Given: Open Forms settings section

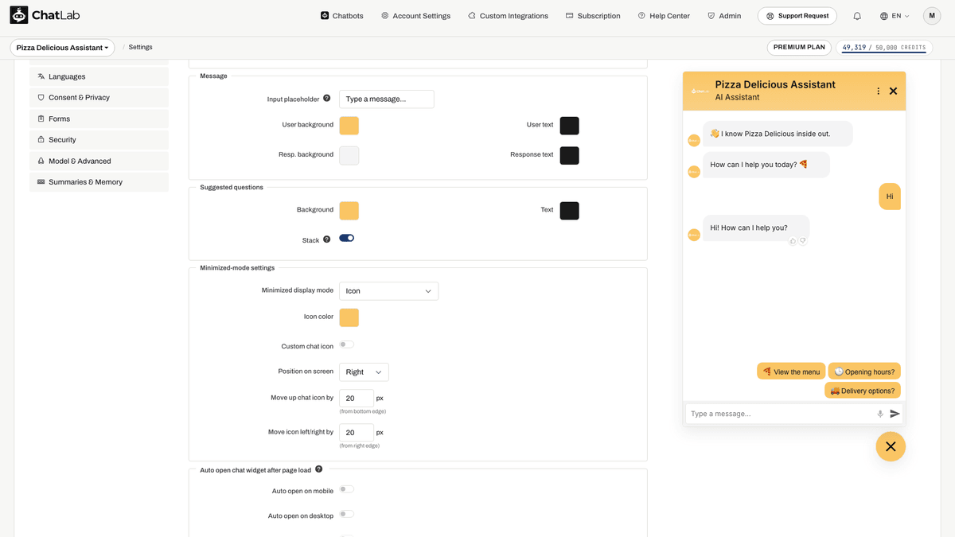Looking at the screenshot, I should coord(99,119).
